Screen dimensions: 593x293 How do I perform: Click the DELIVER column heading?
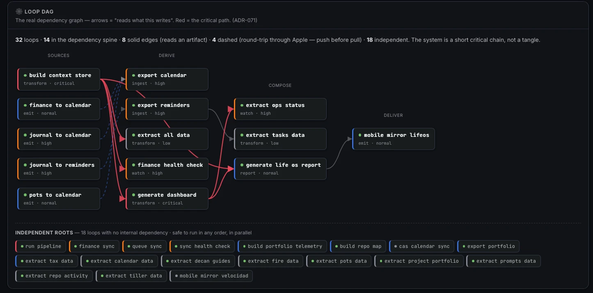point(394,115)
